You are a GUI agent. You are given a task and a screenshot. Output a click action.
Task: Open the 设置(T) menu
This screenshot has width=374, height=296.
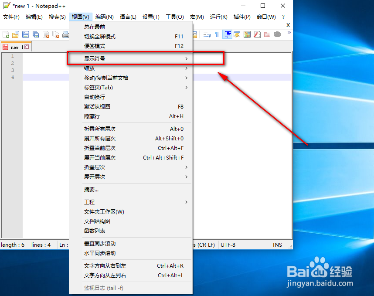pyautogui.click(x=151, y=17)
